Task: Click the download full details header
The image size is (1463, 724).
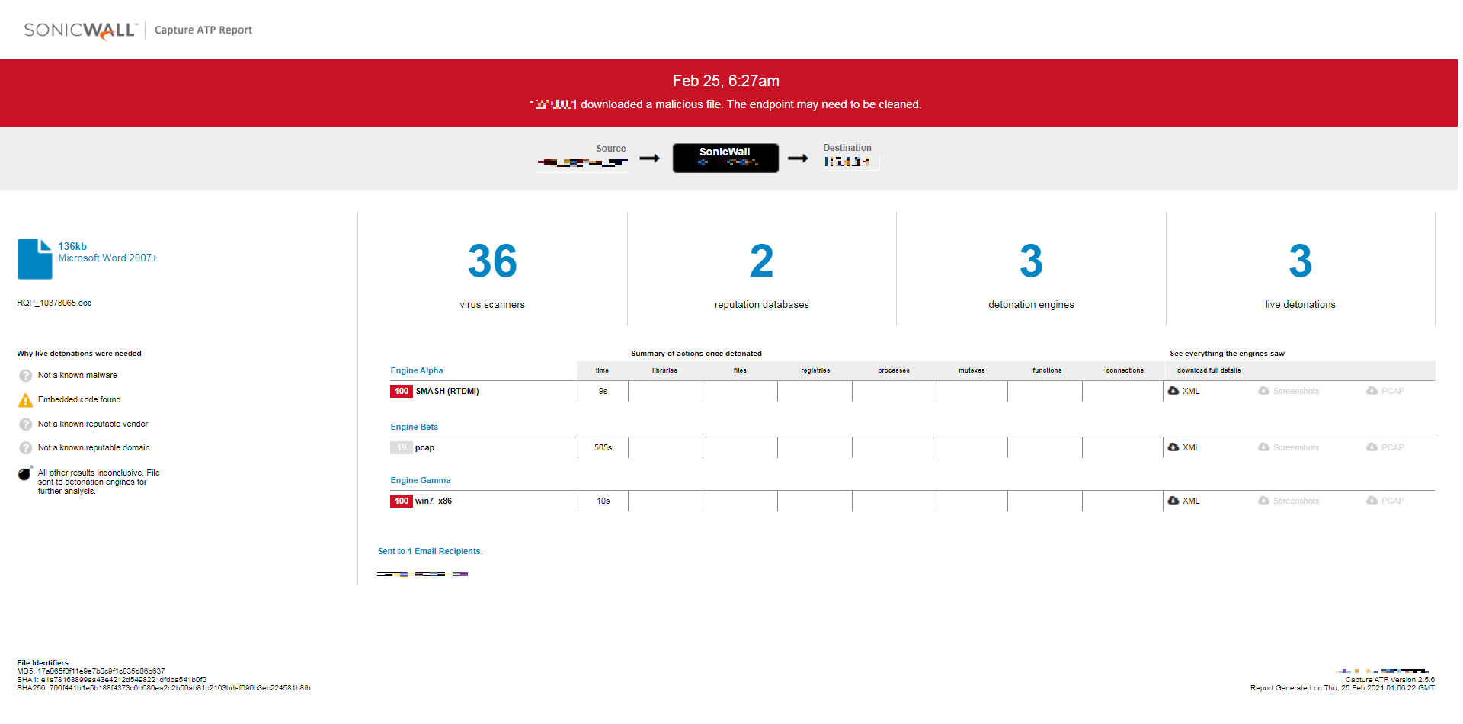Action: 1208,371
